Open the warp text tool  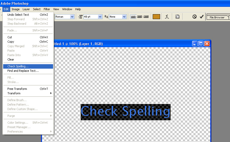pyautogui.click(x=167, y=17)
